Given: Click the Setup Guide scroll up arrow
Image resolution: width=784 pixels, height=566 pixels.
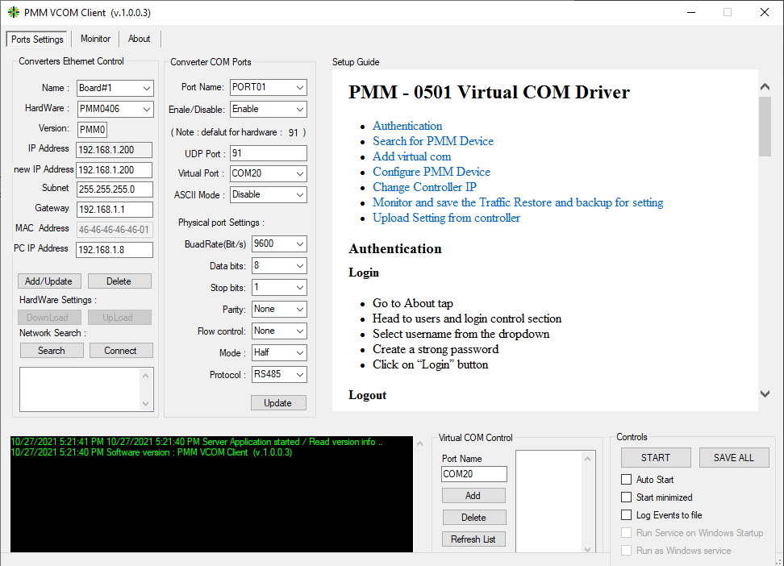Looking at the screenshot, I should (x=765, y=87).
